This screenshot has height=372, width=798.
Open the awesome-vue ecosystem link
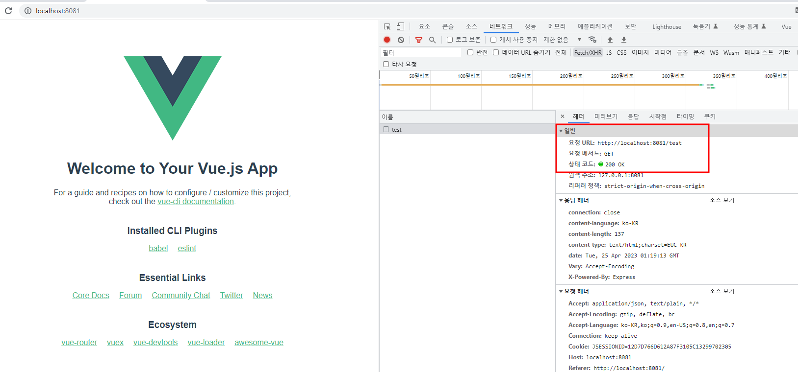[259, 342]
